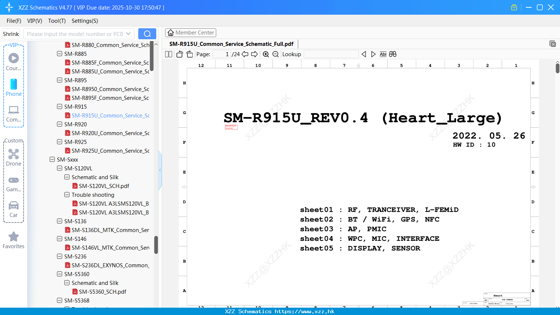
Task: Click the file tree vertical scrollbar
Action: tap(156, 245)
